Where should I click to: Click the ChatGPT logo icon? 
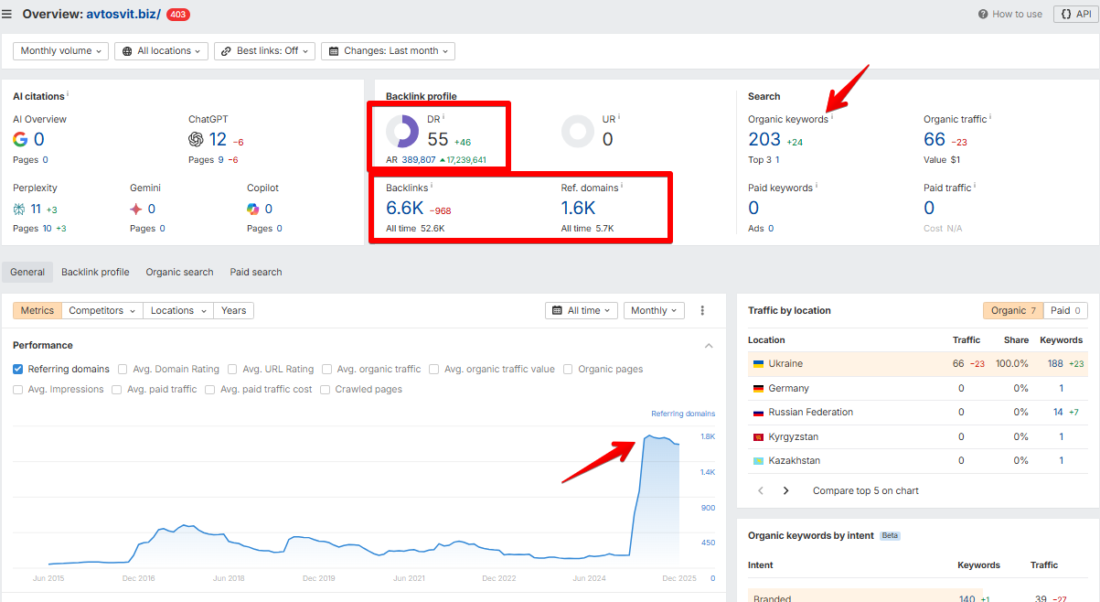(196, 139)
